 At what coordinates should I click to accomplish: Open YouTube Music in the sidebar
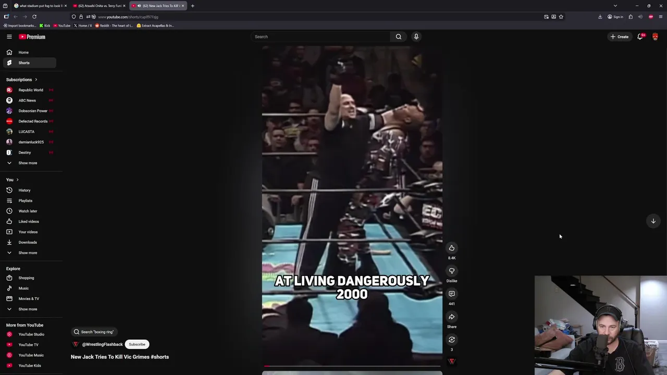click(29, 355)
